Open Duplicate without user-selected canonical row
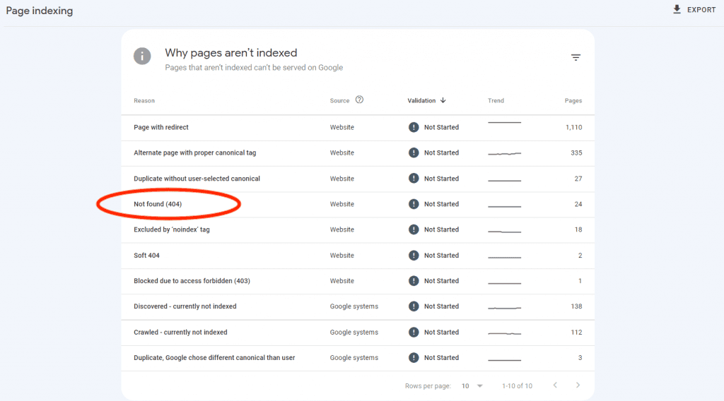 pos(197,179)
